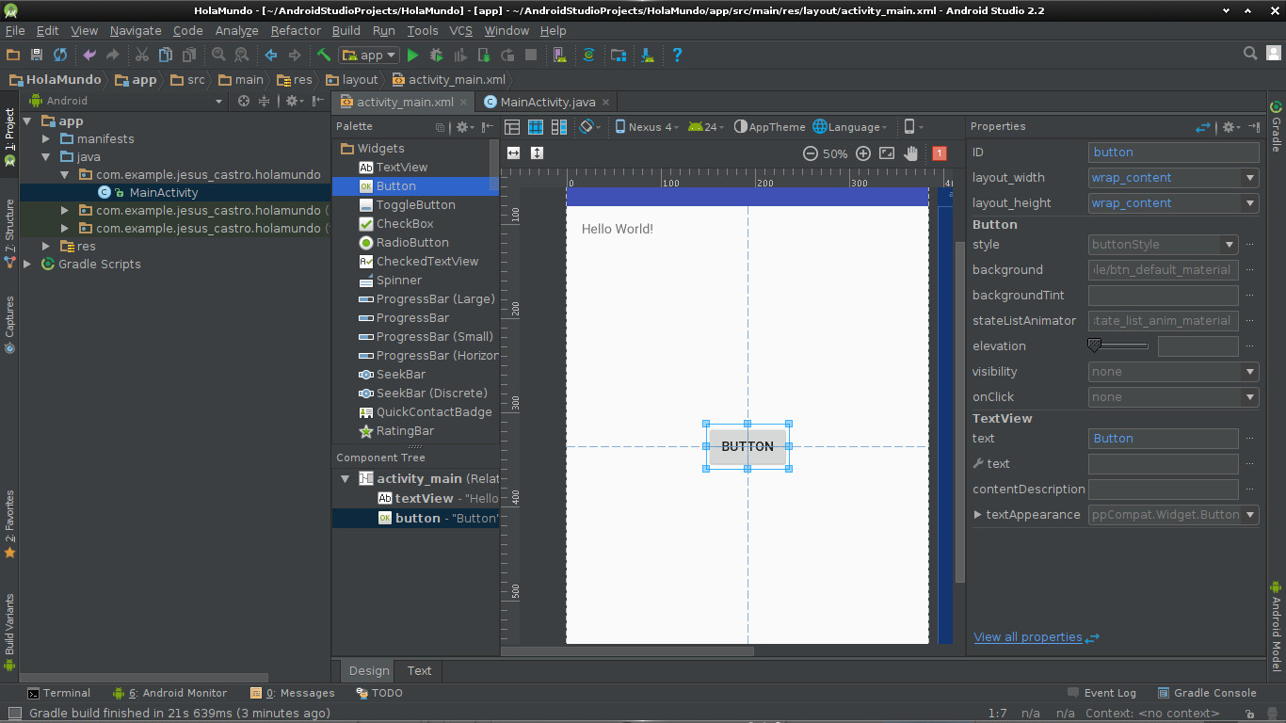
Task: Select the BUTTON widget on the canvas
Action: [747, 447]
